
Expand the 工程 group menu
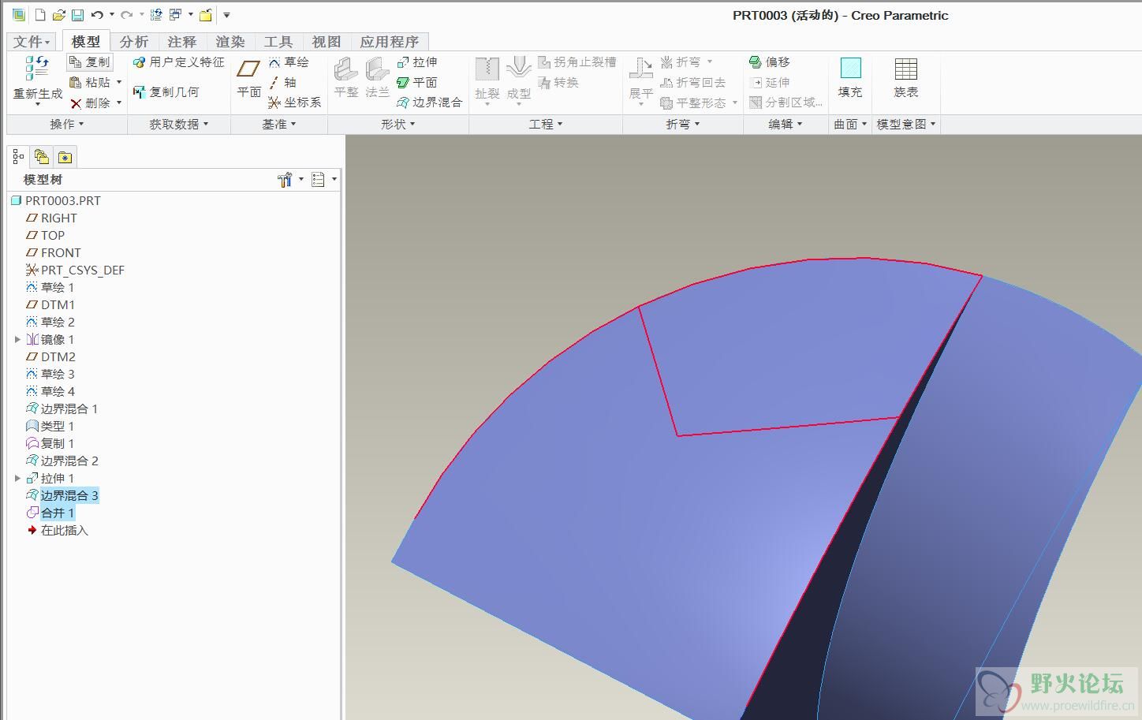click(546, 124)
